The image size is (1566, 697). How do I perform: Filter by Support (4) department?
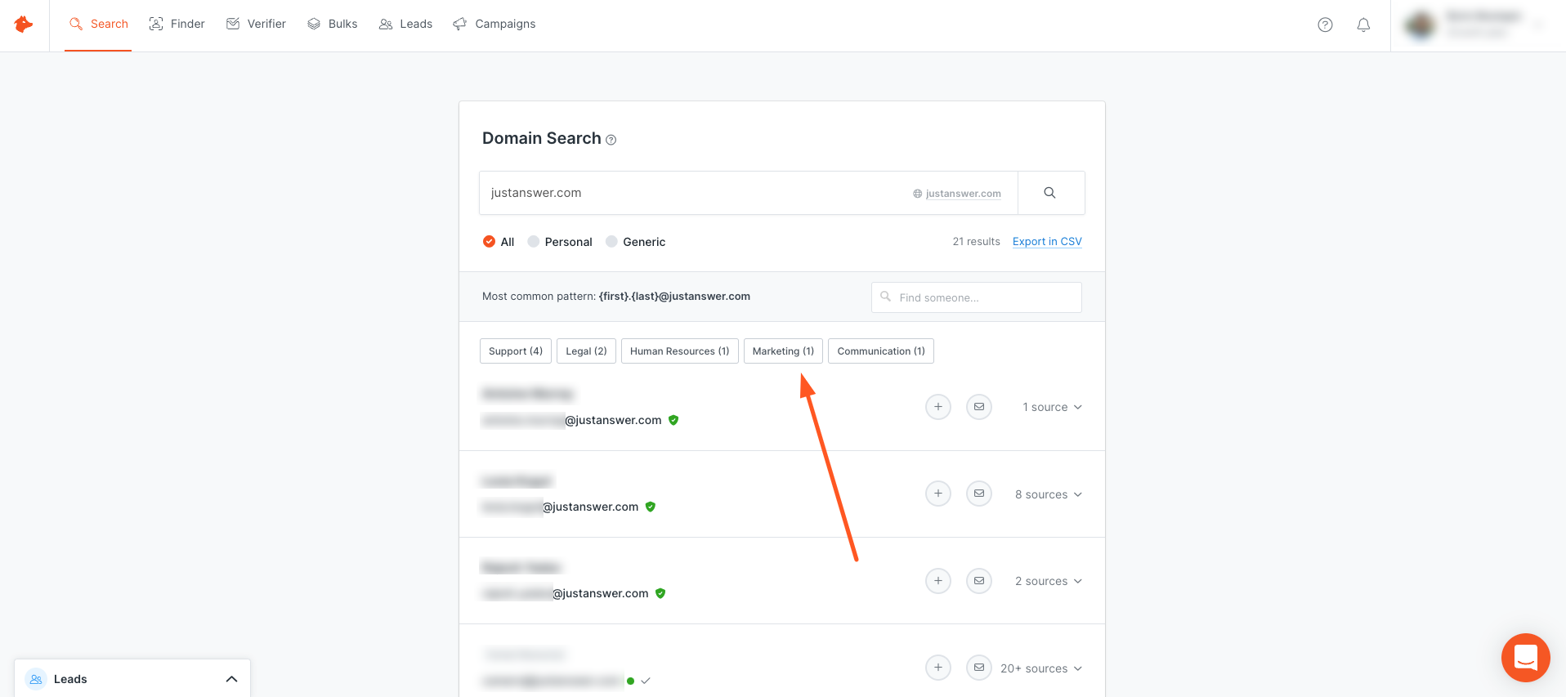[x=516, y=351]
